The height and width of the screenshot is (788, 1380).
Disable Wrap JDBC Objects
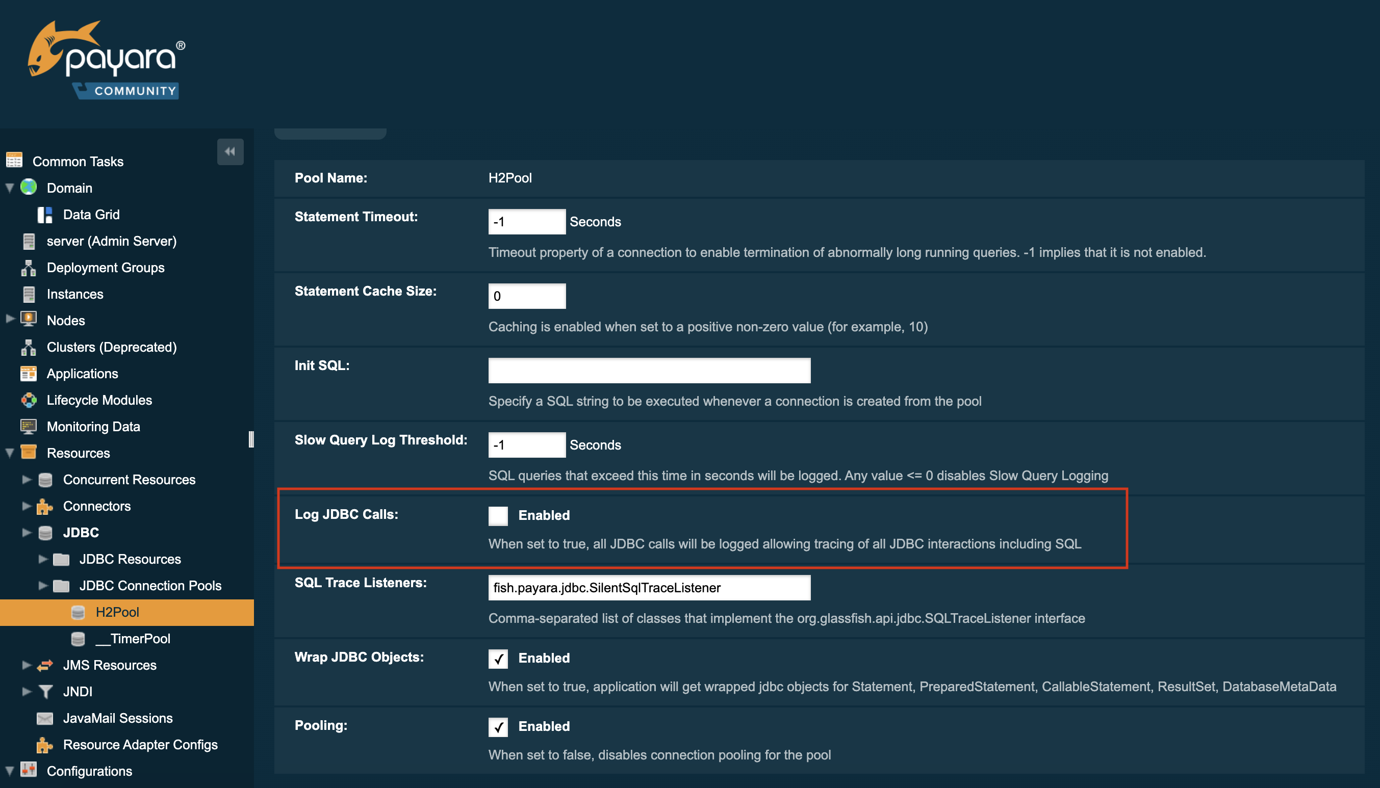[x=498, y=659]
